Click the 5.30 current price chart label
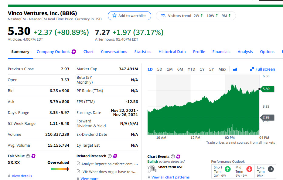Screen dimensions: 283x180 point(268,89)
